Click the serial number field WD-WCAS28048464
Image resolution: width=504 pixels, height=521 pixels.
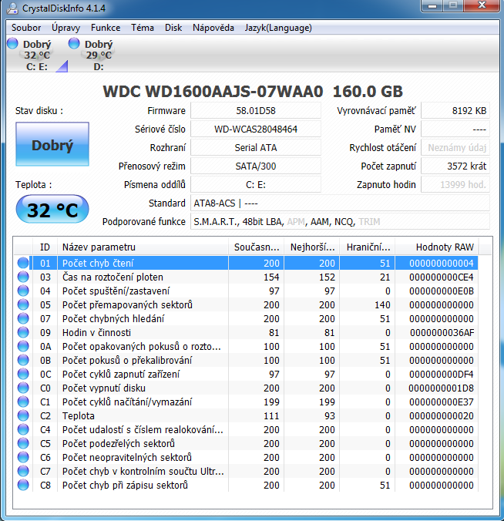pyautogui.click(x=256, y=129)
